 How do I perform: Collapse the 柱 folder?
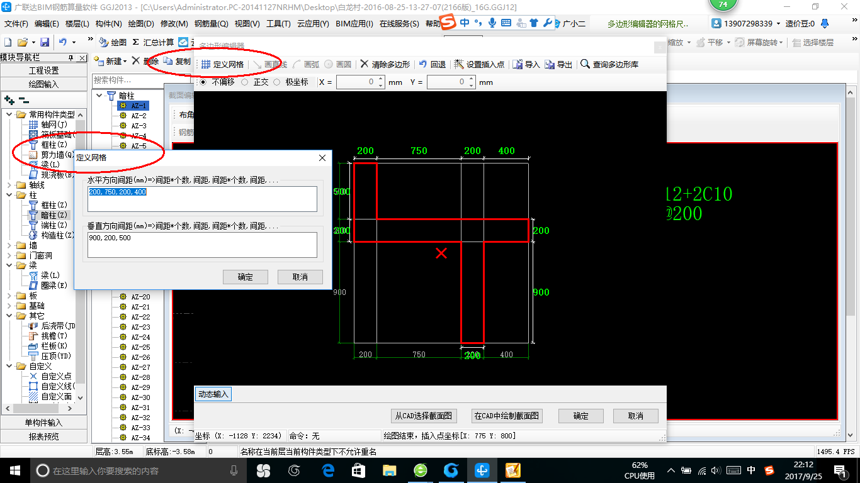coord(10,195)
